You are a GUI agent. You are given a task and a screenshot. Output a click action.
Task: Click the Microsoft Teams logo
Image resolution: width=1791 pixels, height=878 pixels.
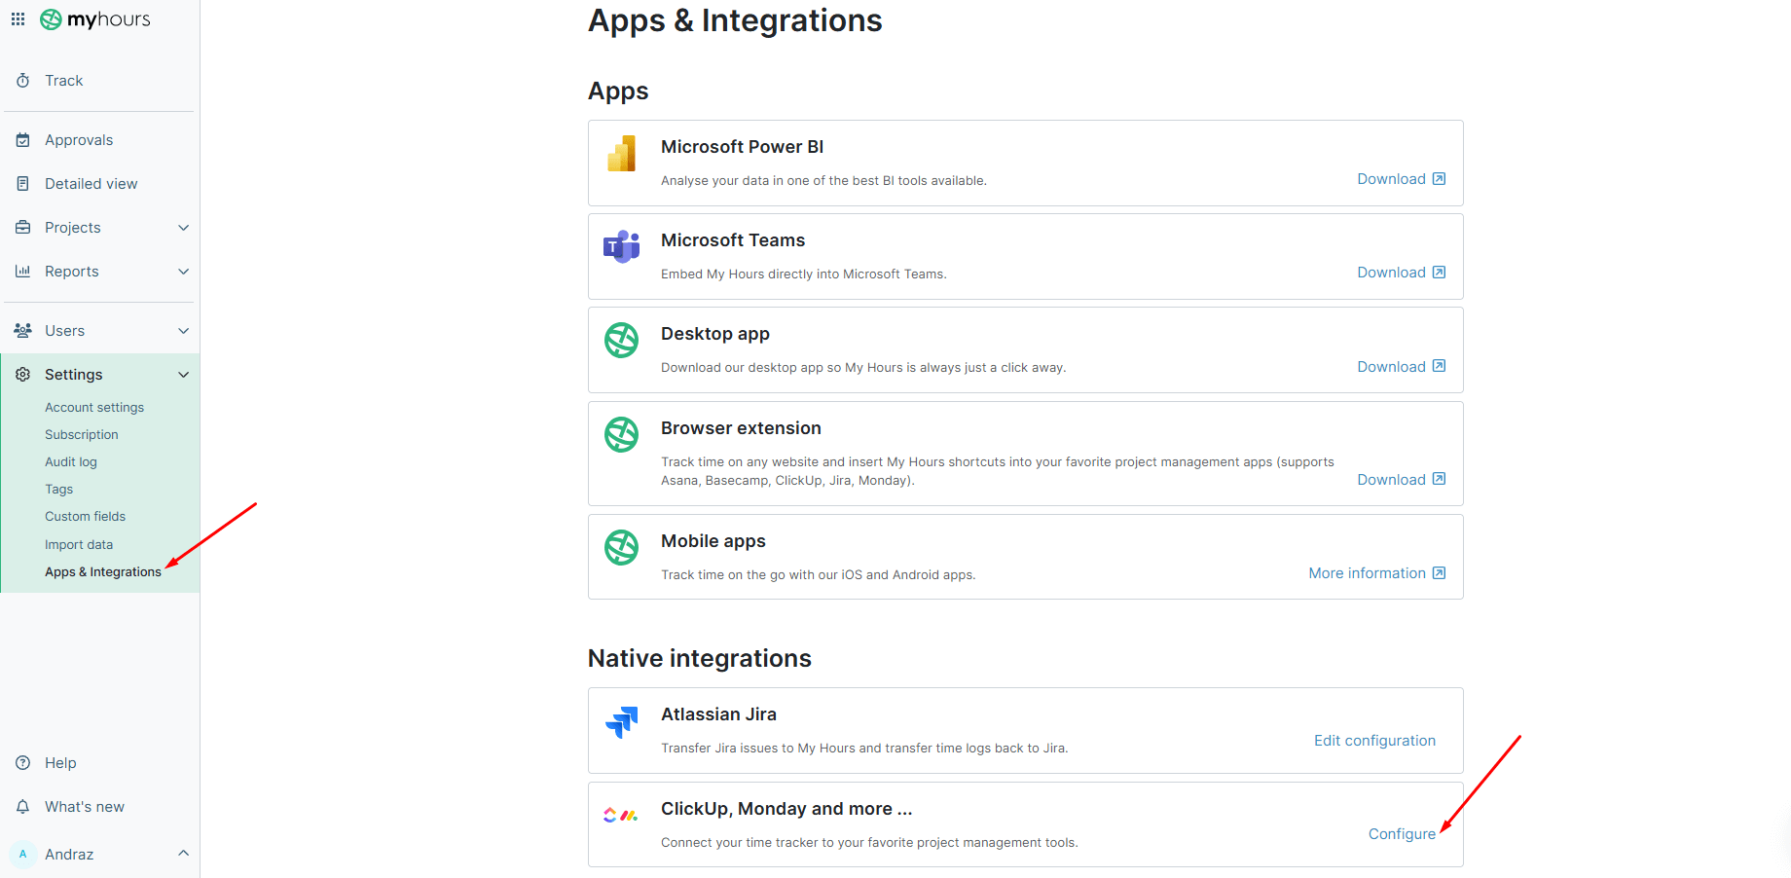(622, 247)
